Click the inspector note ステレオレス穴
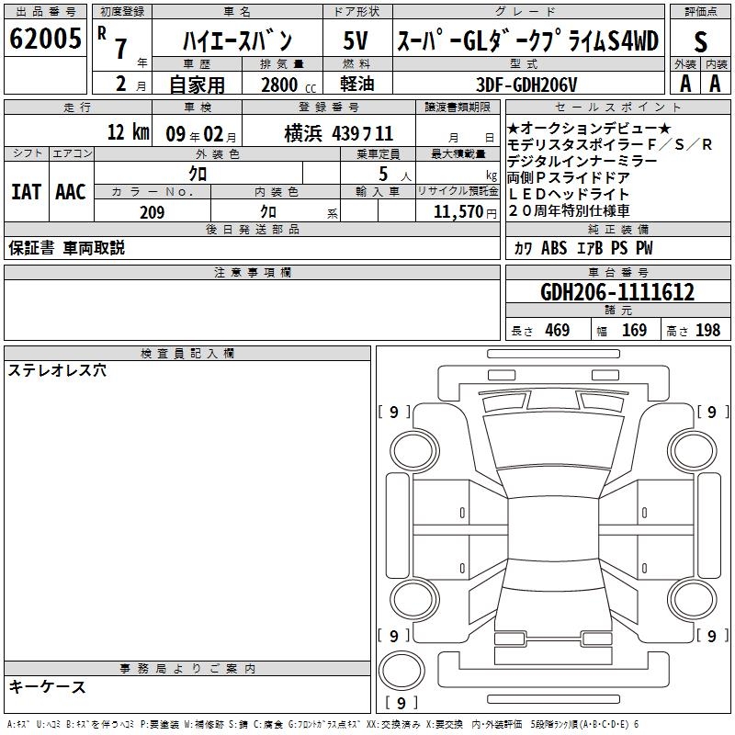Screen dimensions: 735x735 (58, 371)
